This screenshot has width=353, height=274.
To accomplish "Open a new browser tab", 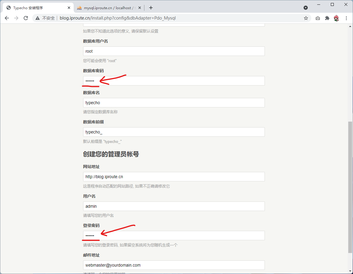I will 151,8.
